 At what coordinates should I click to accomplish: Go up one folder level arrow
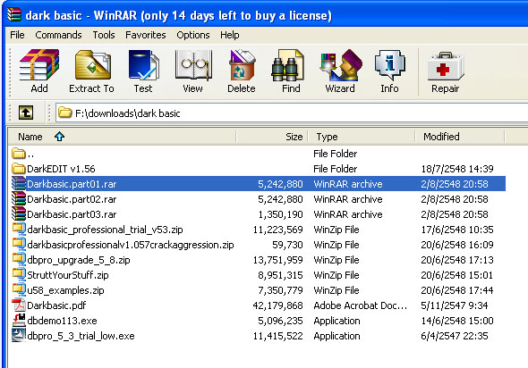pyautogui.click(x=26, y=113)
